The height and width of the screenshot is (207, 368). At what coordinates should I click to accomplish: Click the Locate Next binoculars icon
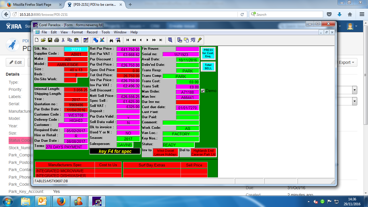[118, 40]
